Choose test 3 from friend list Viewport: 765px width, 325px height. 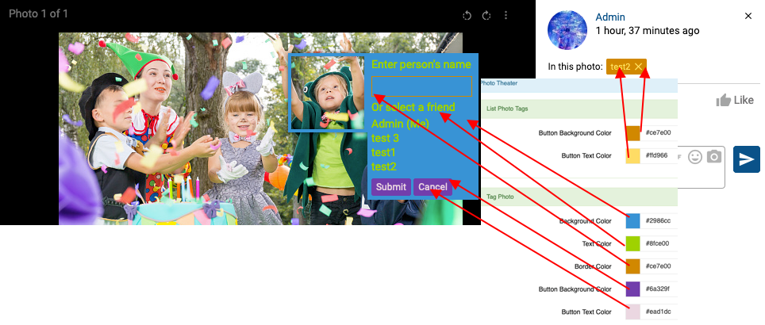pyautogui.click(x=385, y=139)
